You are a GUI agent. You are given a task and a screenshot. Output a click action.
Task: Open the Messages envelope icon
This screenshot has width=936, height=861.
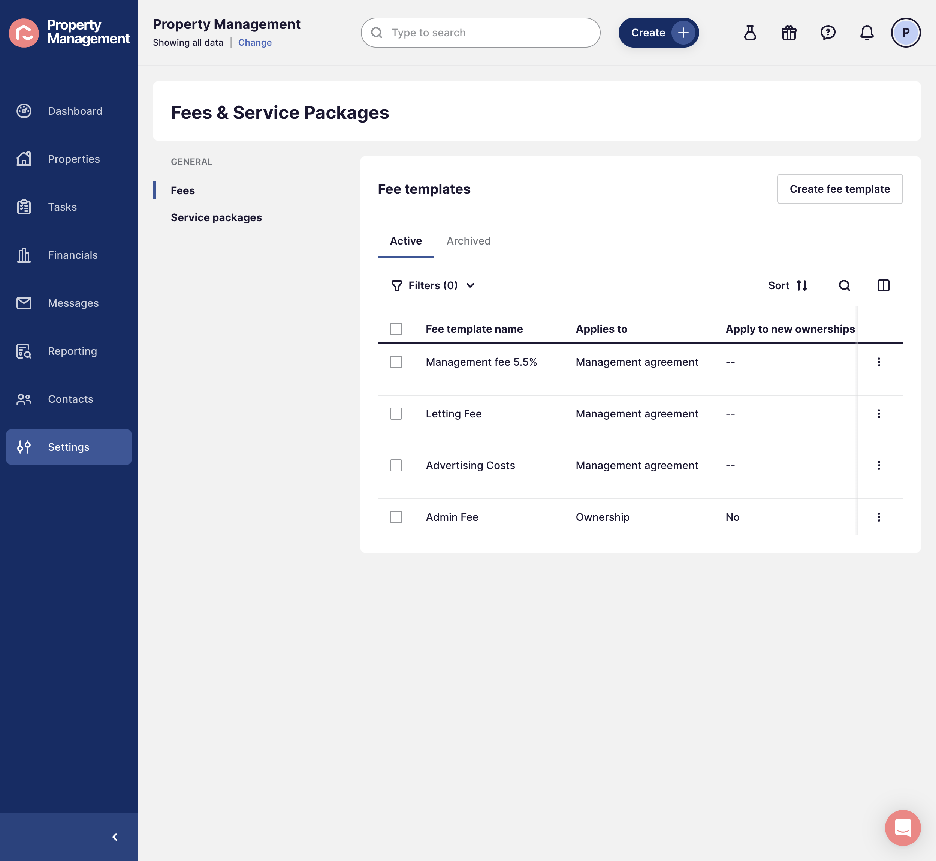coord(24,303)
